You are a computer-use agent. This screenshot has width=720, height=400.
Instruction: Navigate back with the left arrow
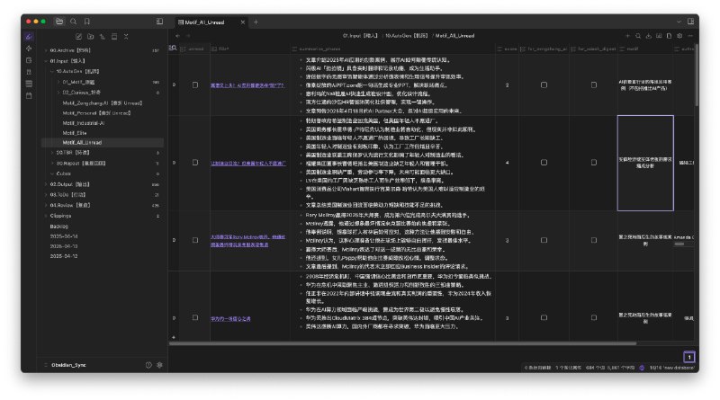pos(177,36)
